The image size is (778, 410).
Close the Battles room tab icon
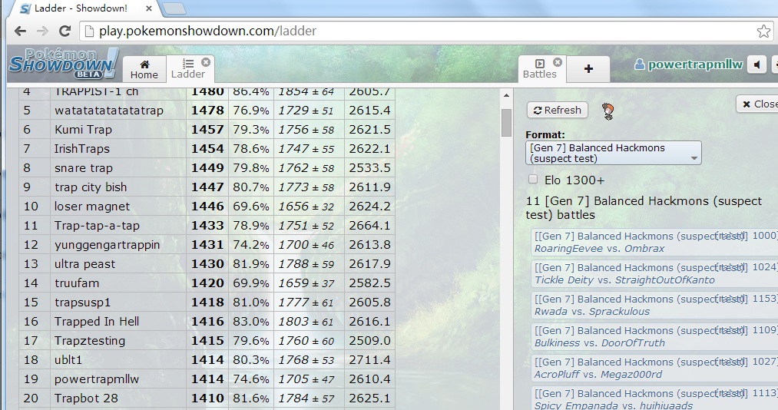(558, 62)
